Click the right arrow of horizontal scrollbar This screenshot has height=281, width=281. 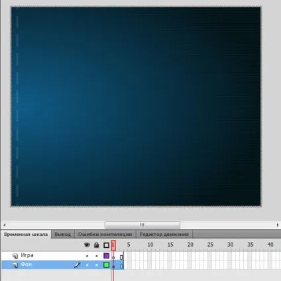278,225
